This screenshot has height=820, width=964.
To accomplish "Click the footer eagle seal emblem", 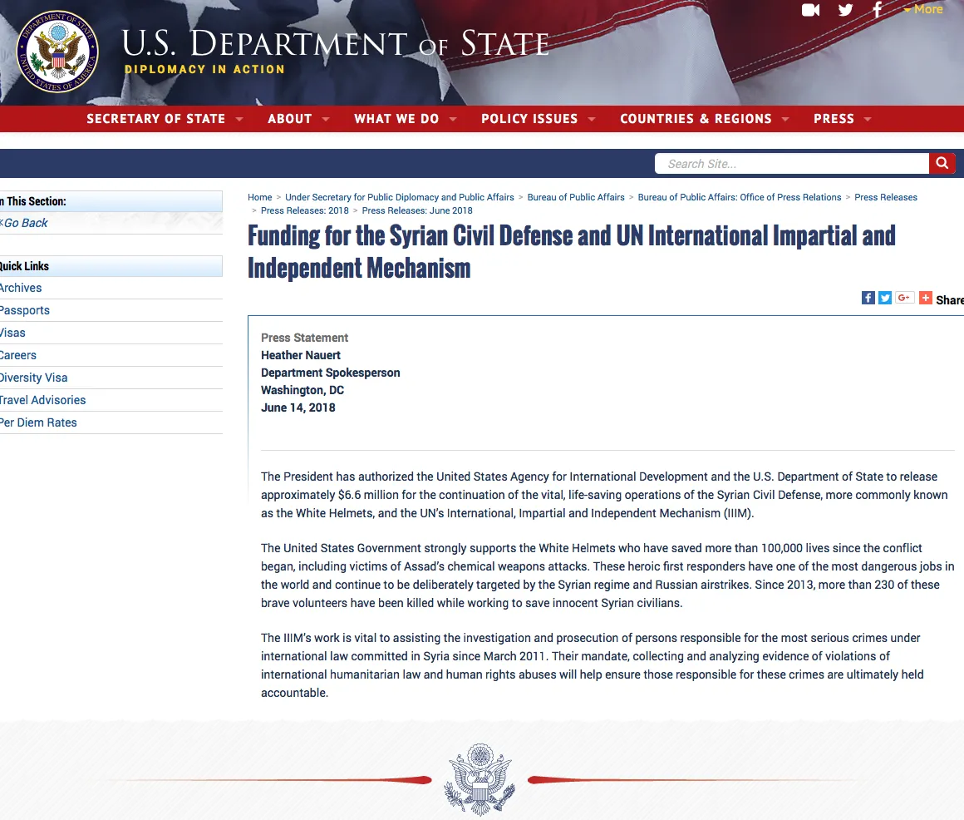I will tap(480, 780).
